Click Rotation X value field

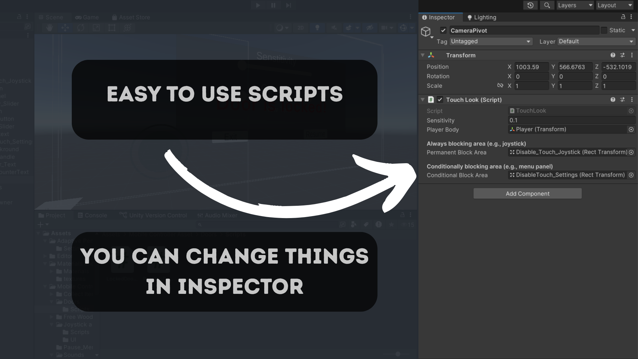coord(531,76)
